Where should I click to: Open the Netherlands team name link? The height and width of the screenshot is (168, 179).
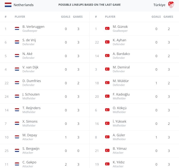point(23,5)
